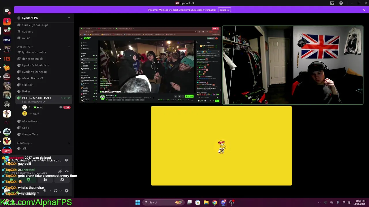
Task: Open Discord direct messages home
Action: click(x=7, y=11)
